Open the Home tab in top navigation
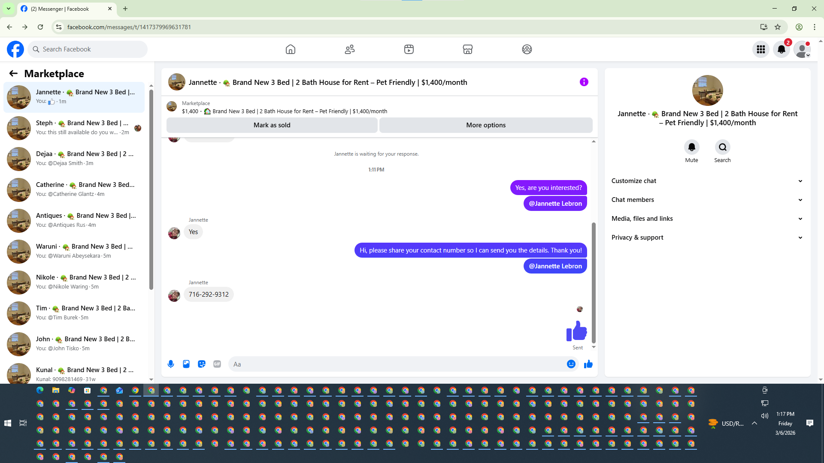The image size is (824, 463). 291,49
